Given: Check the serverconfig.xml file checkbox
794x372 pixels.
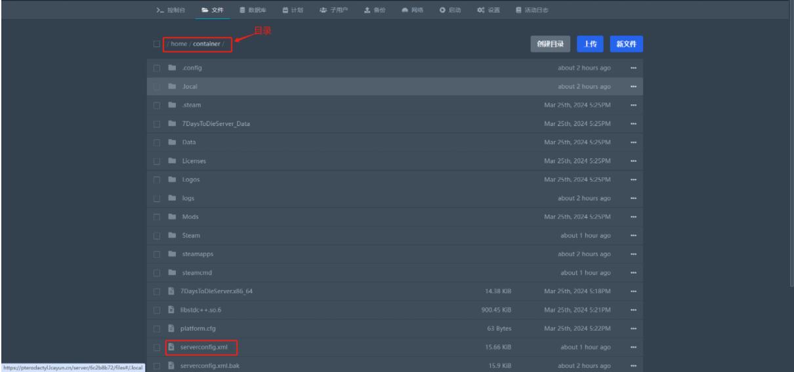Looking at the screenshot, I should (x=156, y=346).
